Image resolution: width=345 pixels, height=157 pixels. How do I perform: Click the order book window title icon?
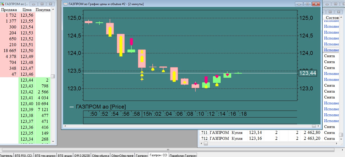(2, 4)
